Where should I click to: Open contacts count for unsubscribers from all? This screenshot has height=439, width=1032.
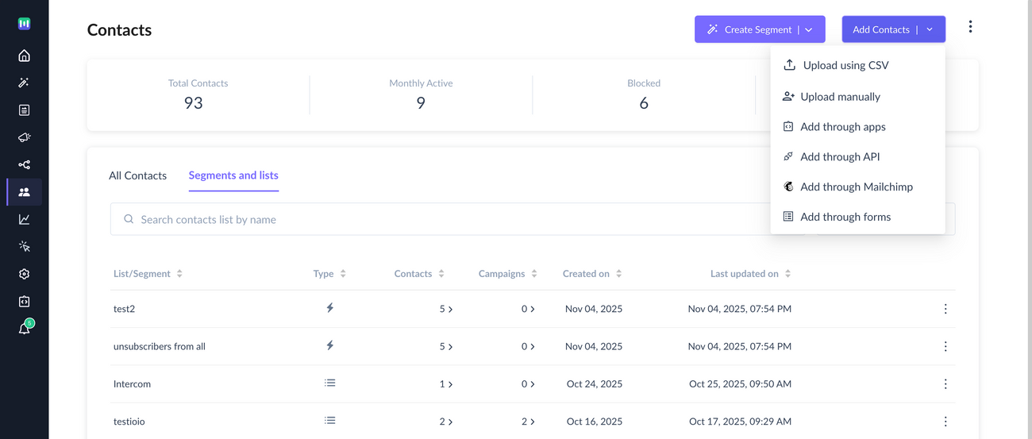click(446, 346)
